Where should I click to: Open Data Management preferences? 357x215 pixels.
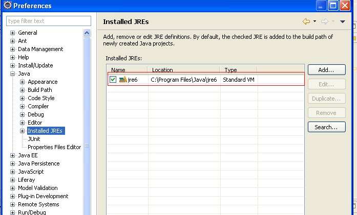coord(40,49)
